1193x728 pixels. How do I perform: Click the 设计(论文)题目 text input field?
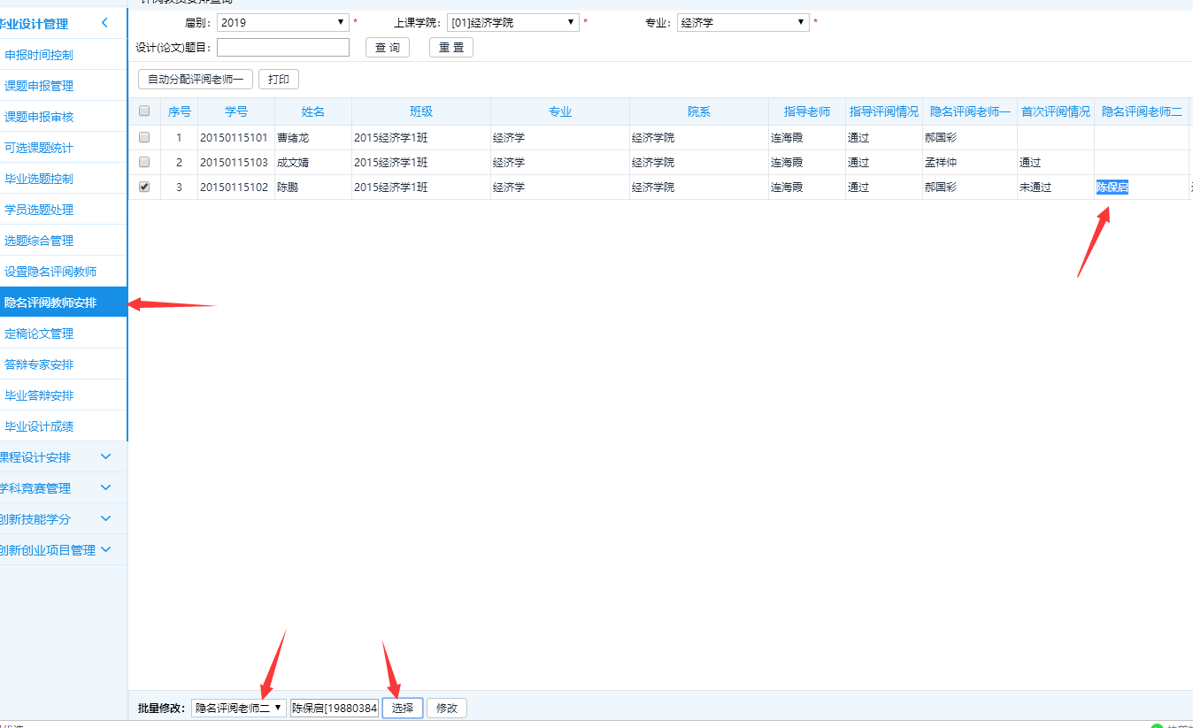283,48
